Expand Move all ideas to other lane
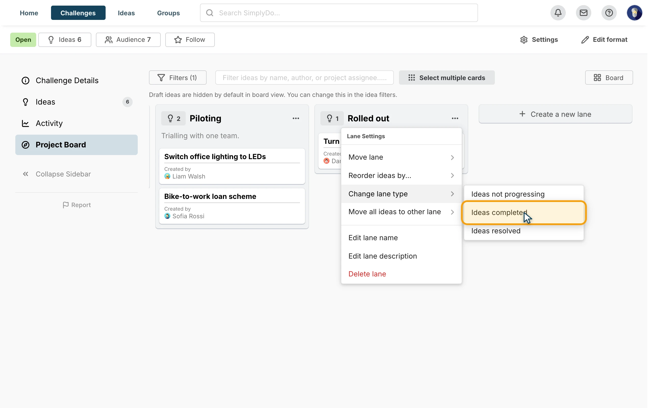653x408 pixels. [401, 212]
